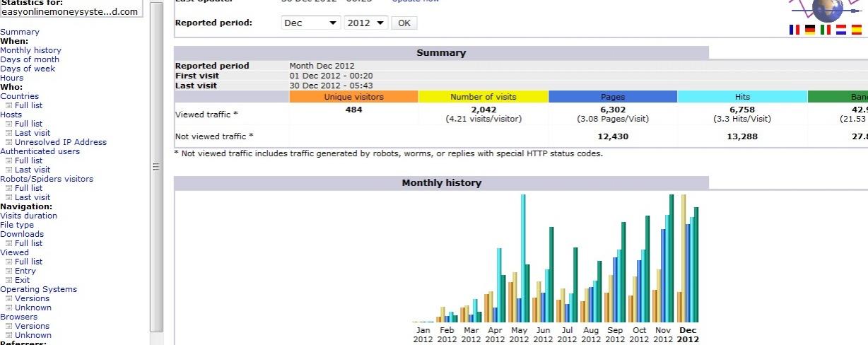This screenshot has height=345, width=868.
Task: Switch language using the Spanish flag
Action: 857,30
